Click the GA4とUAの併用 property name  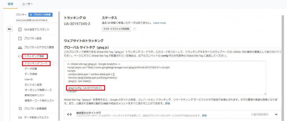(32, 20)
